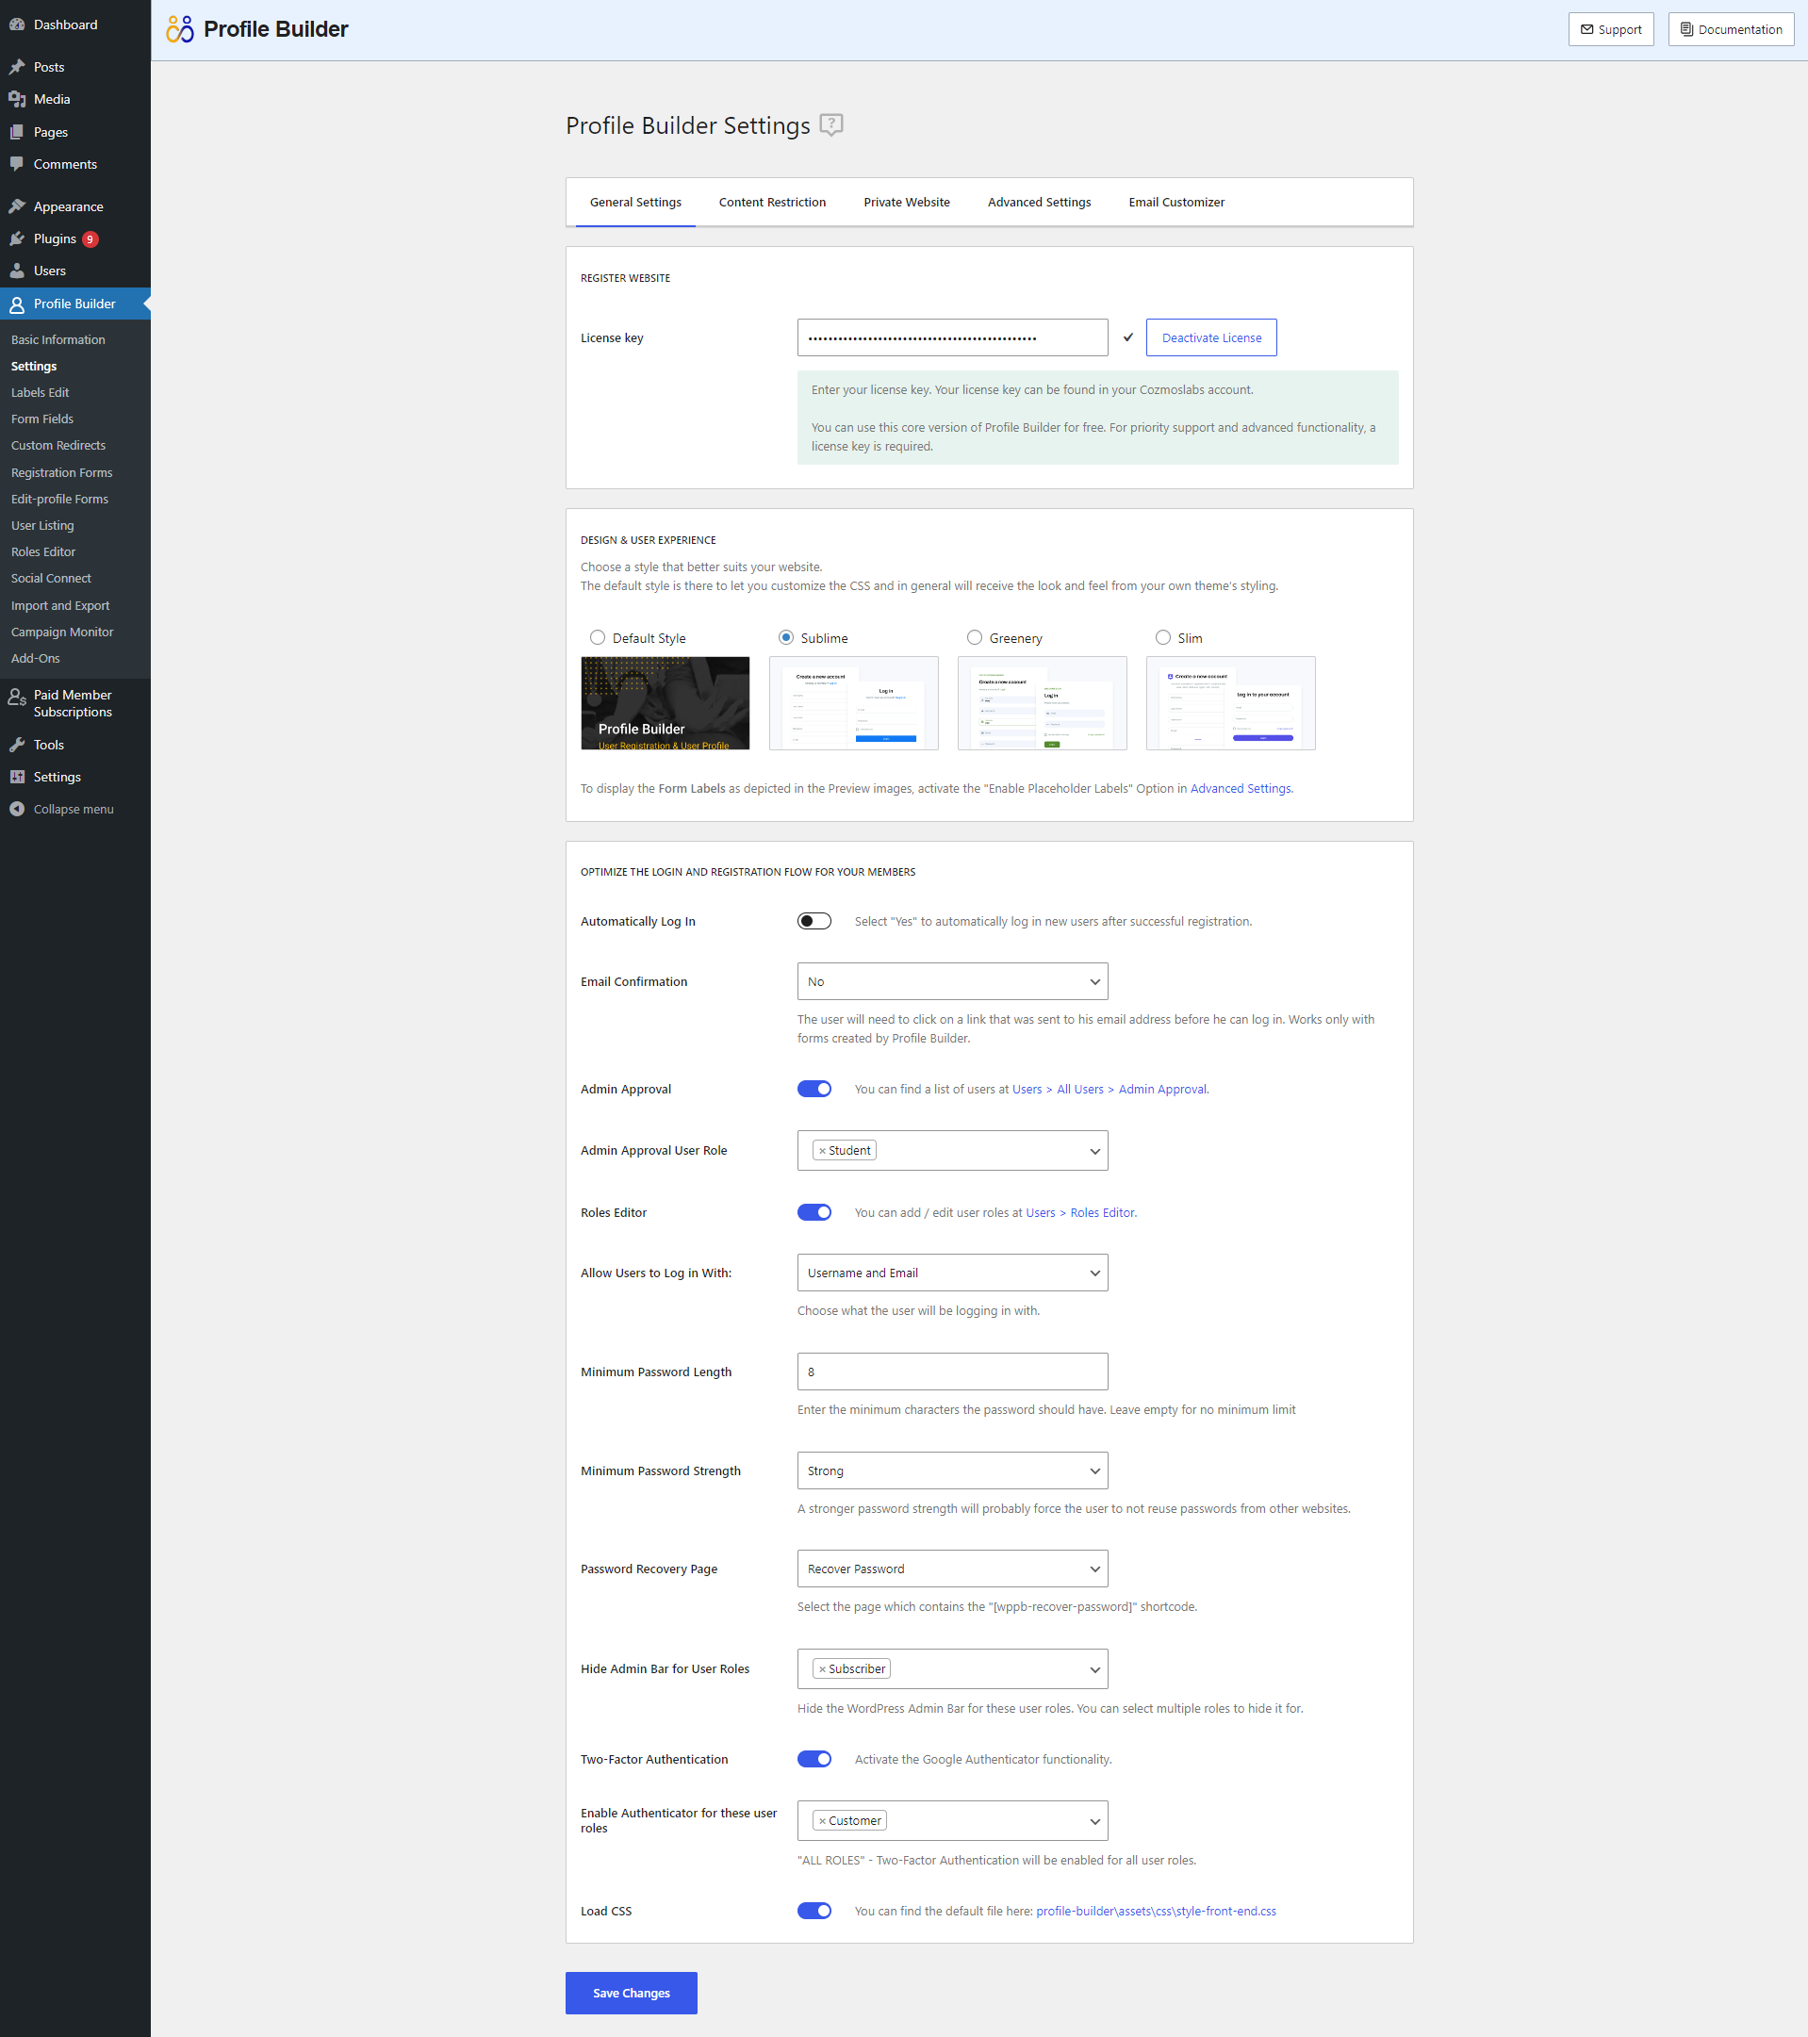Screen dimensions: 1808x2037
Task: Choose the Greenery style radio button
Action: pyautogui.click(x=974, y=637)
